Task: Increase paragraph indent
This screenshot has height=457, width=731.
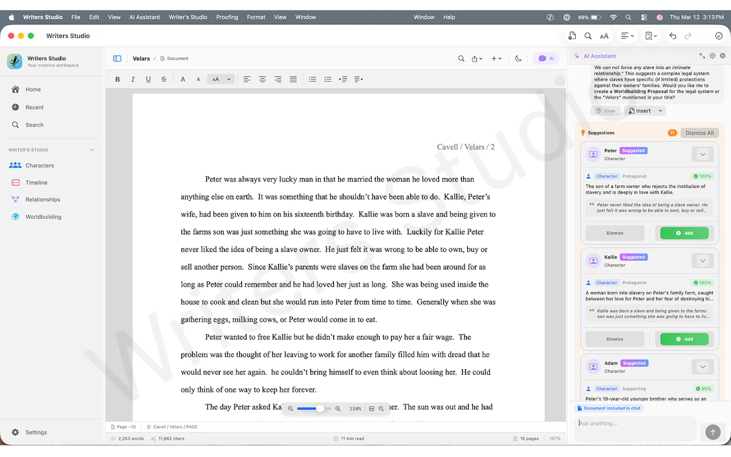Action: 343,79
